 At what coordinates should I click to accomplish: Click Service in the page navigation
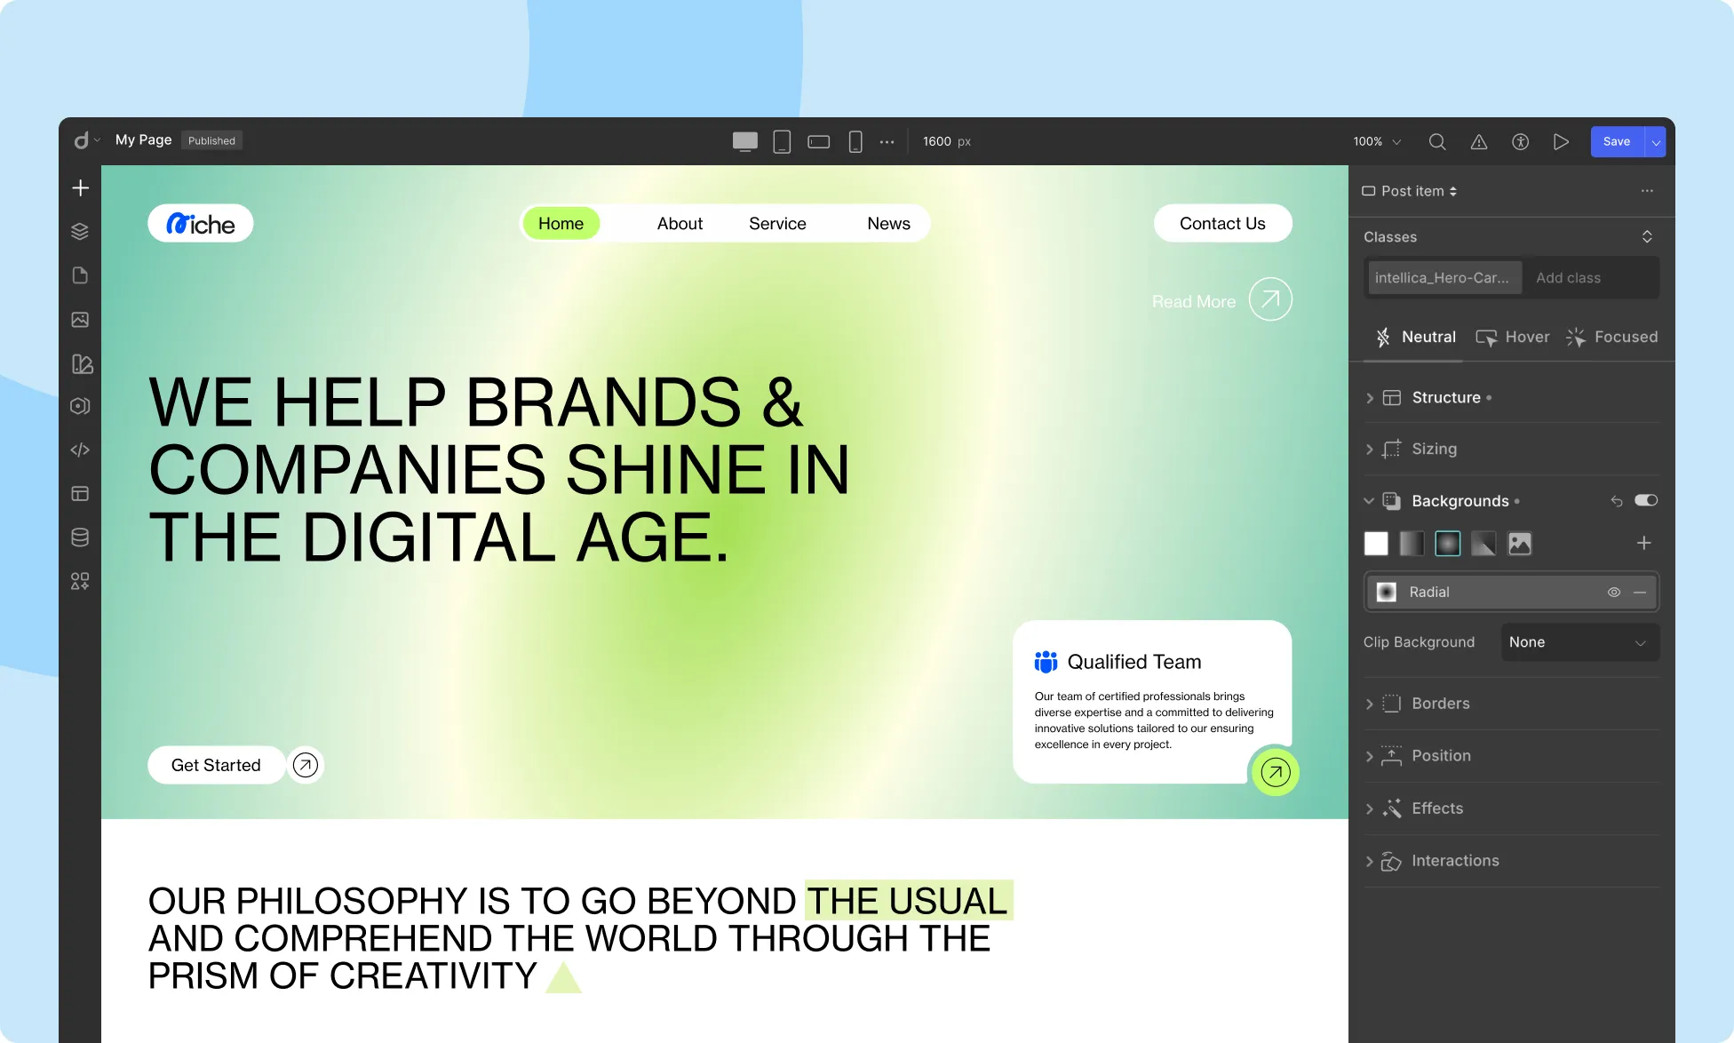click(x=777, y=224)
